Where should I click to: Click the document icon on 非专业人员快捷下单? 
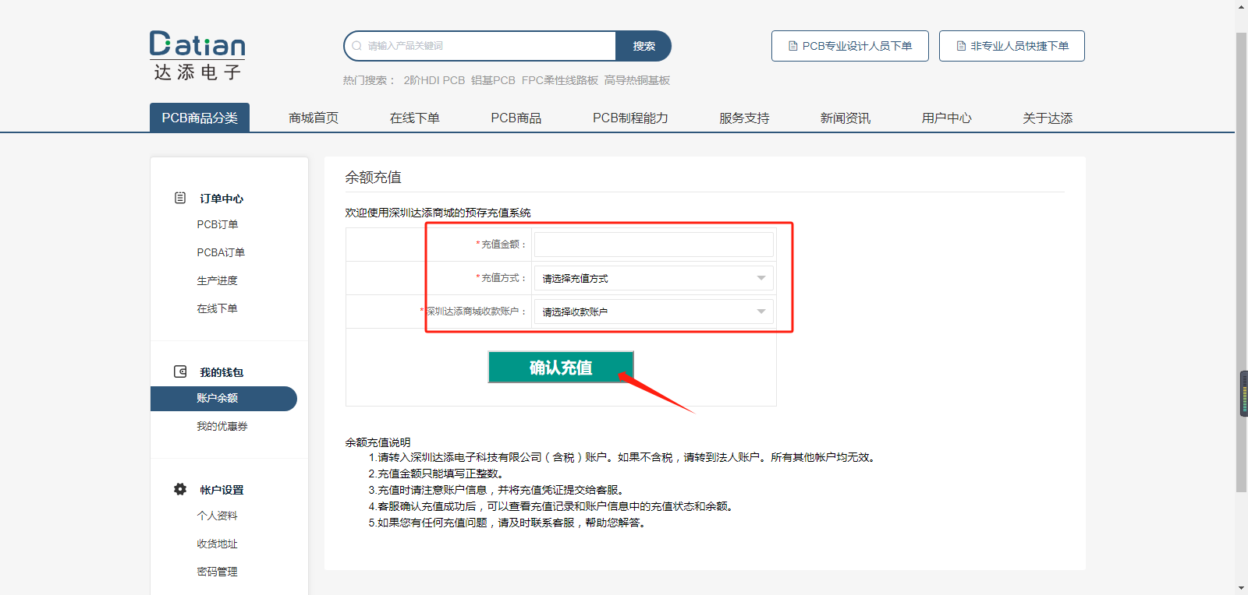[961, 46]
